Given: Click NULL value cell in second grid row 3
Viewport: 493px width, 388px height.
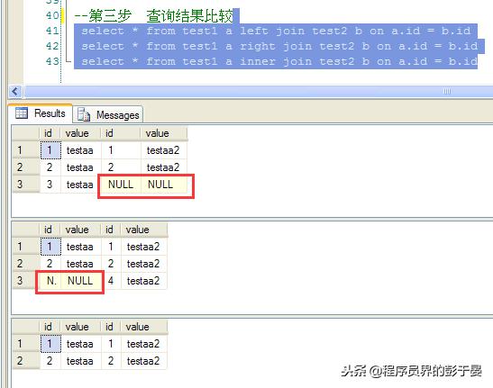Looking at the screenshot, I should tap(81, 281).
